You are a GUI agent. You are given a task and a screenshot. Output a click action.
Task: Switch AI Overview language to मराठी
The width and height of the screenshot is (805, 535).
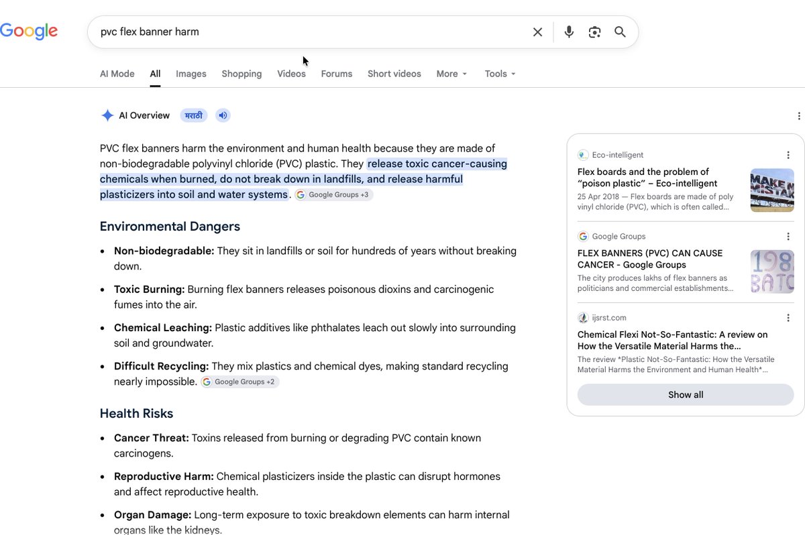[194, 115]
